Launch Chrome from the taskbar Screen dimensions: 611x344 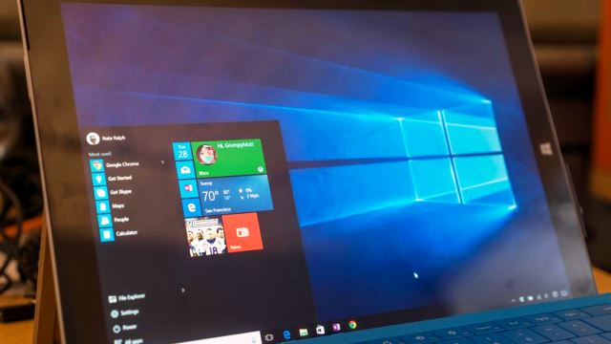click(352, 325)
